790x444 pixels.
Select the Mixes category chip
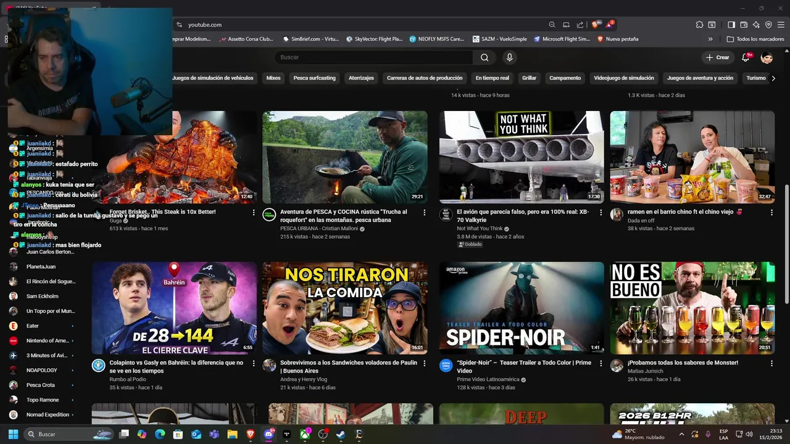[273, 78]
